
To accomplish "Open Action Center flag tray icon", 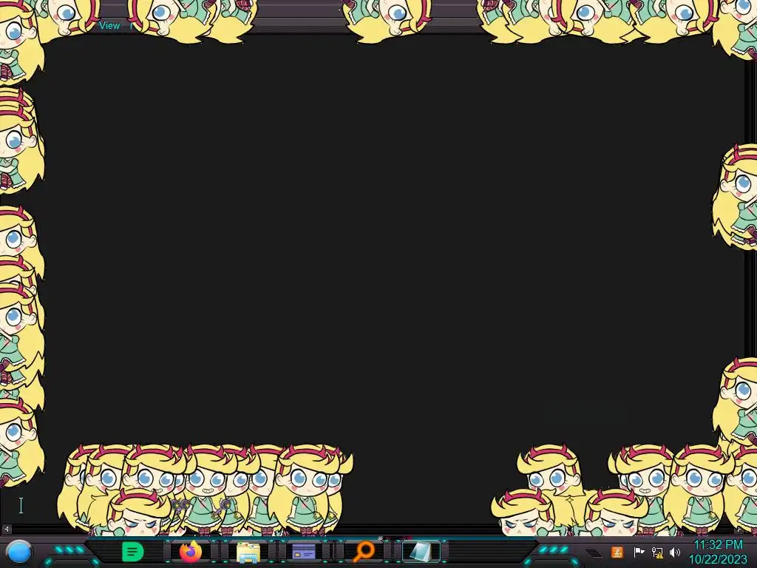I will coord(639,552).
